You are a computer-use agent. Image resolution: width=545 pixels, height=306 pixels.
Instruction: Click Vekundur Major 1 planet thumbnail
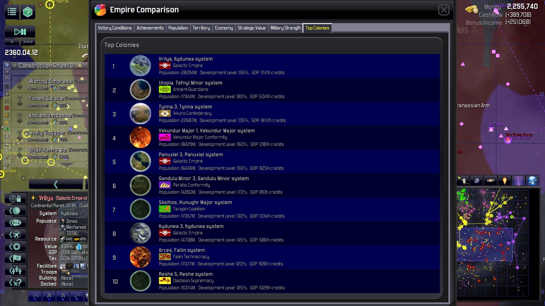[x=140, y=137]
